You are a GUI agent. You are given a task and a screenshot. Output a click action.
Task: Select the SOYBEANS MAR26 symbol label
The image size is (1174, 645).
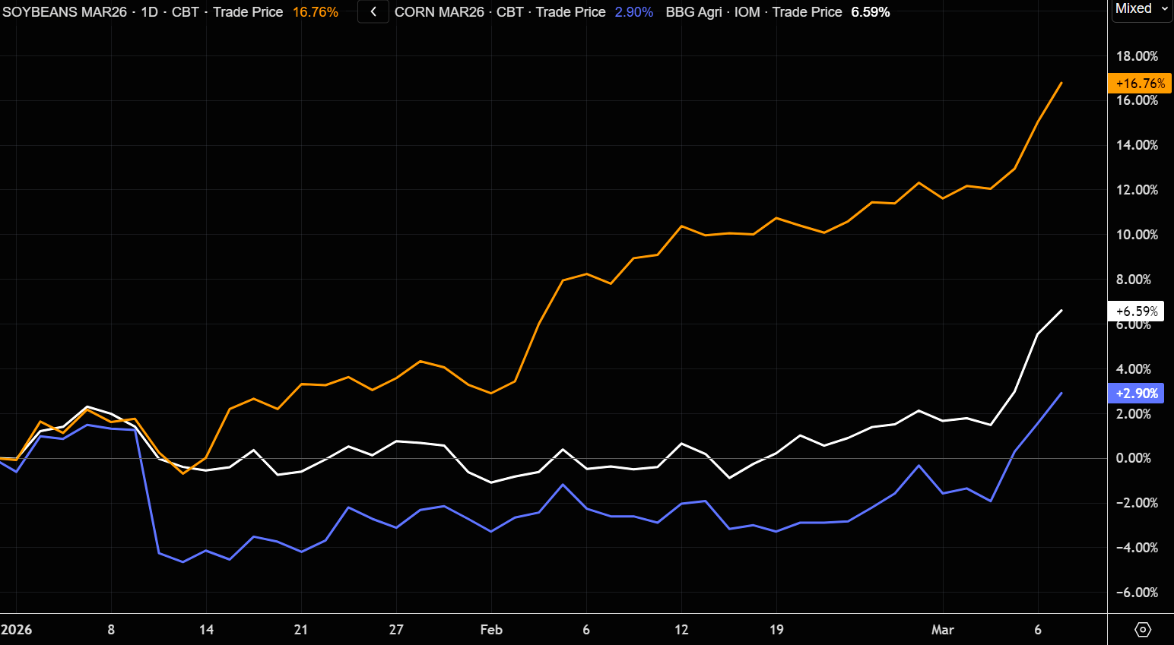pos(65,12)
